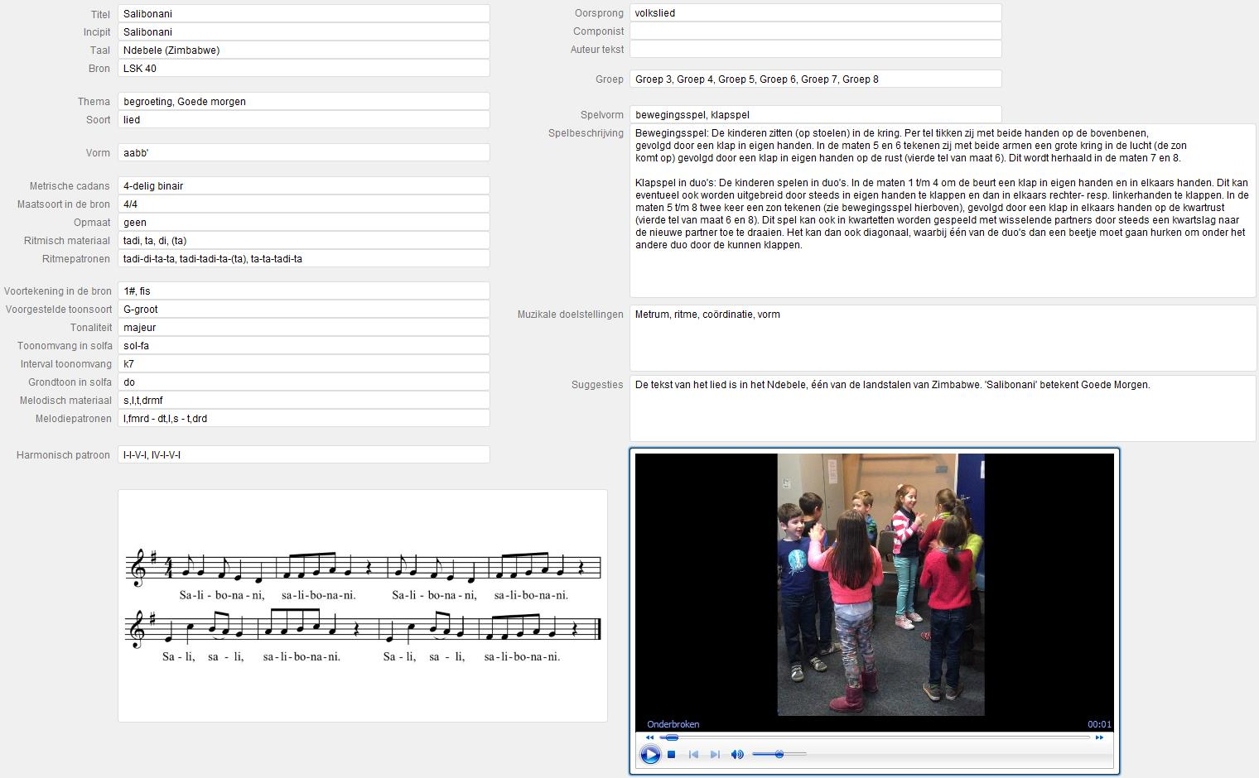Viewport: 1259px width, 778px height.
Task: Click the Salibonani sheet music image
Action: (363, 605)
